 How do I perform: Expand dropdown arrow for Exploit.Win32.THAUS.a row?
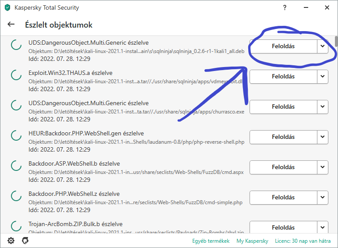pyautogui.click(x=323, y=76)
